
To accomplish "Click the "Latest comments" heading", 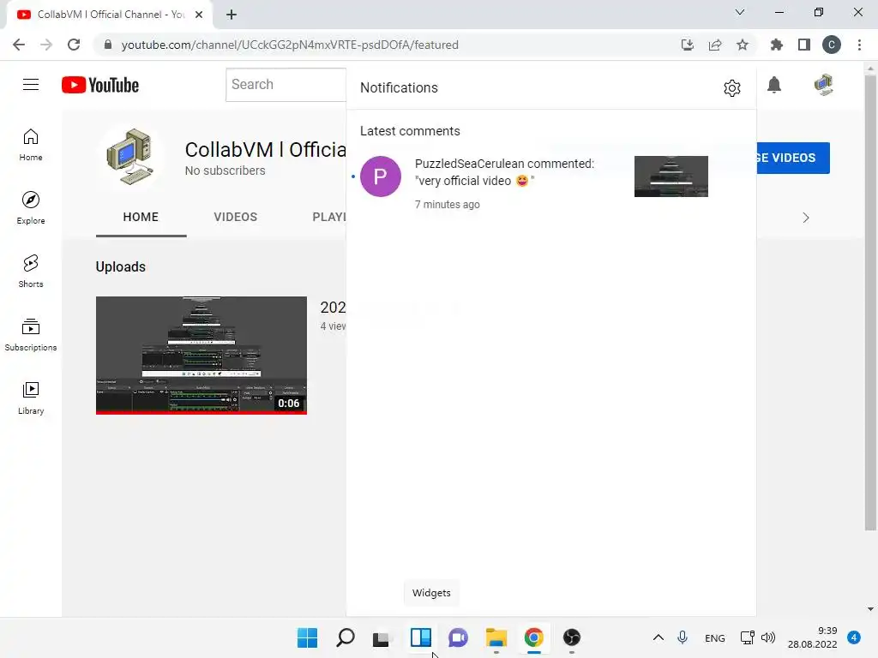I will point(410,131).
